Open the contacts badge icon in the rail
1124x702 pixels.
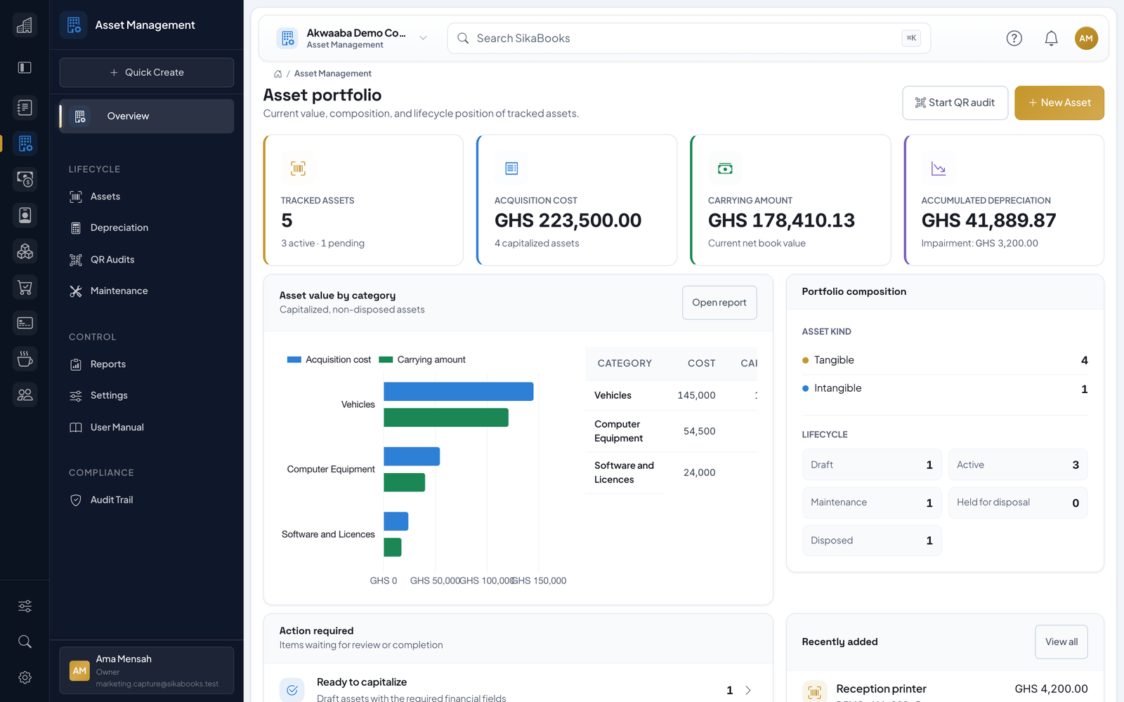(25, 215)
